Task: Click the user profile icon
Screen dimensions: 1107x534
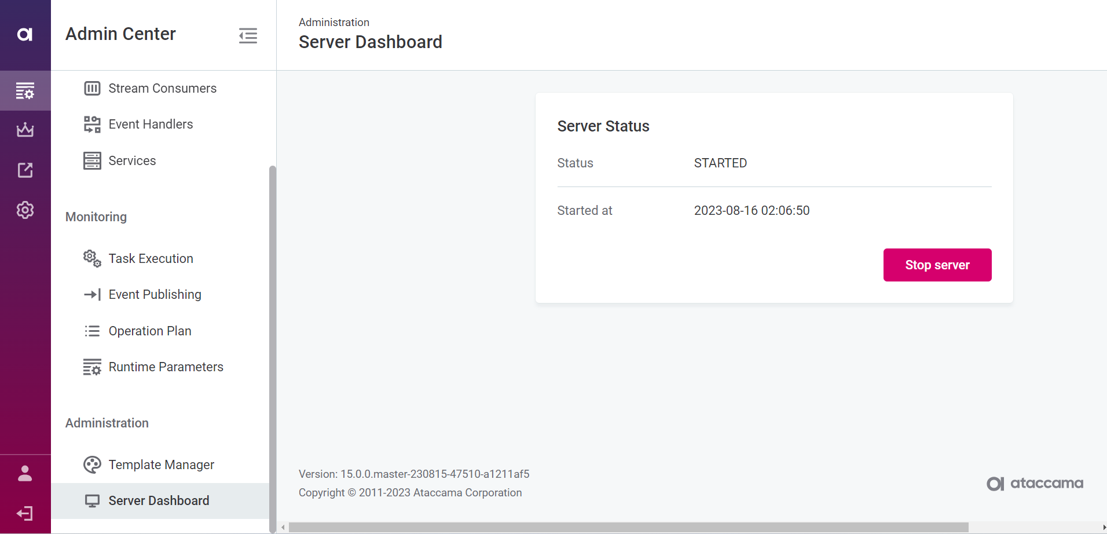Action: tap(25, 473)
